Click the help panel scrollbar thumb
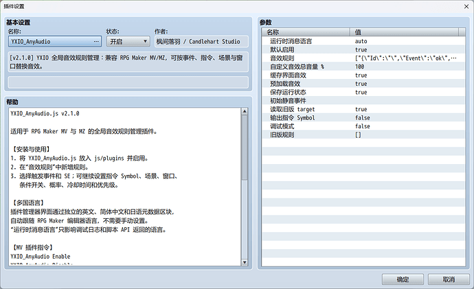The image size is (474, 289). (x=245, y=148)
